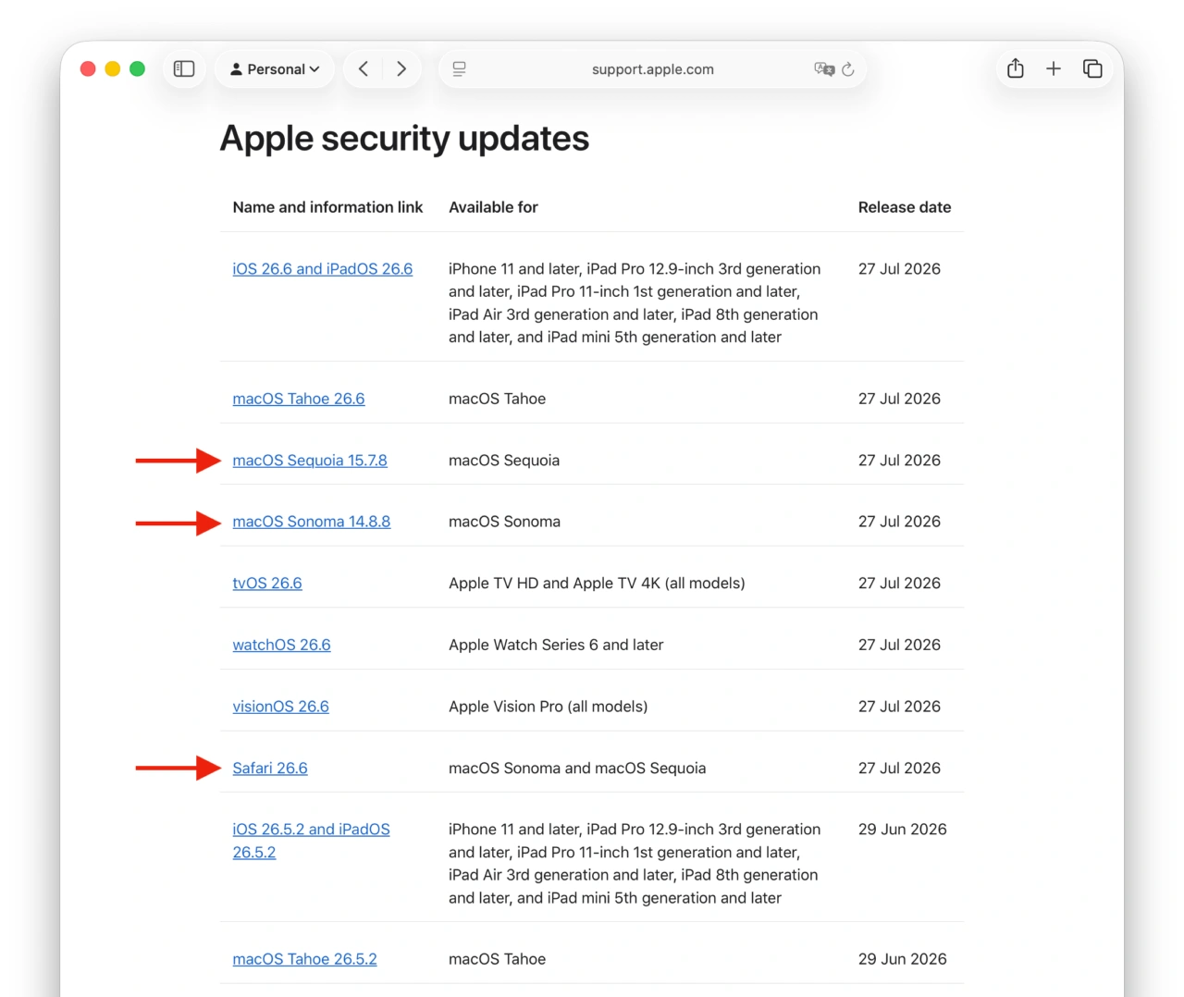Click the support.apple.com address field

(653, 69)
